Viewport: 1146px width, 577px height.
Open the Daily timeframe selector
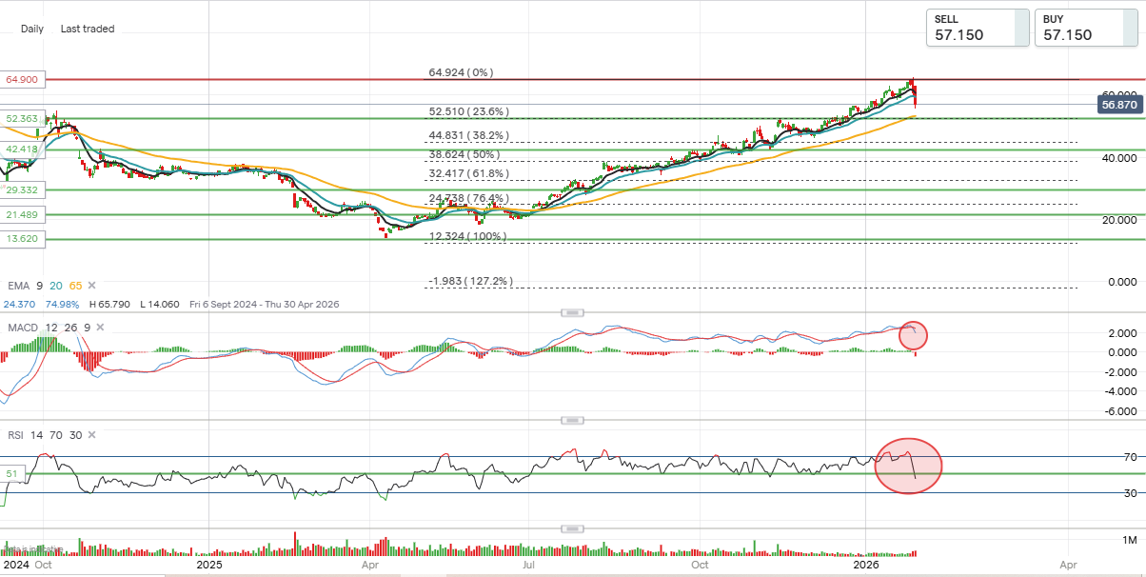click(32, 29)
